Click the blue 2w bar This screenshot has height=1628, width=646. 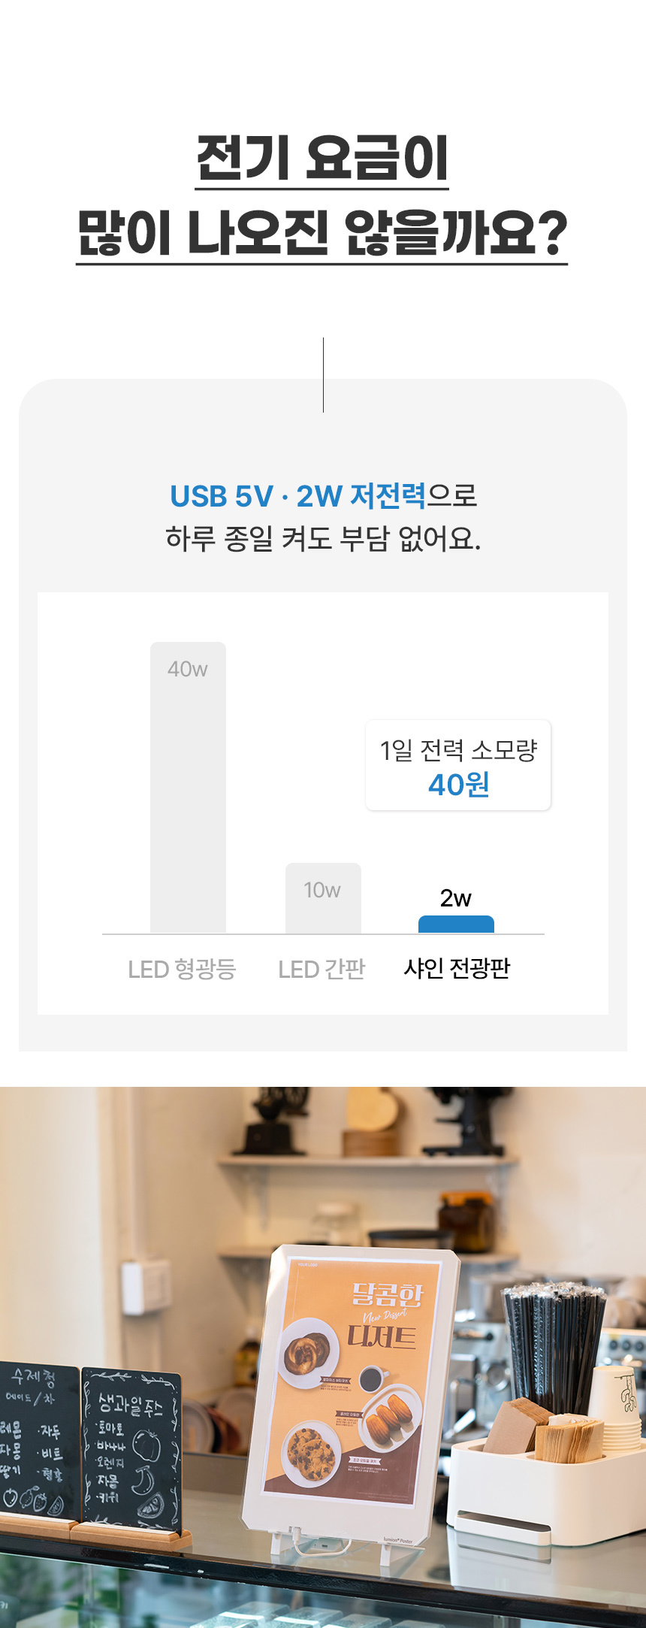click(x=456, y=924)
